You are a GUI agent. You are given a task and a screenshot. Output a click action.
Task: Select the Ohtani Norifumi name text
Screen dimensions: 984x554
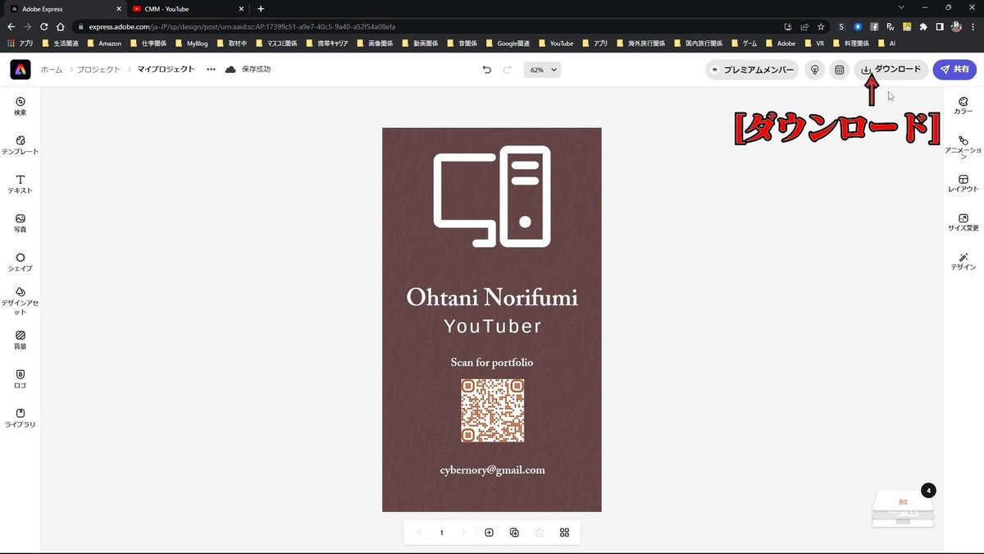point(492,297)
